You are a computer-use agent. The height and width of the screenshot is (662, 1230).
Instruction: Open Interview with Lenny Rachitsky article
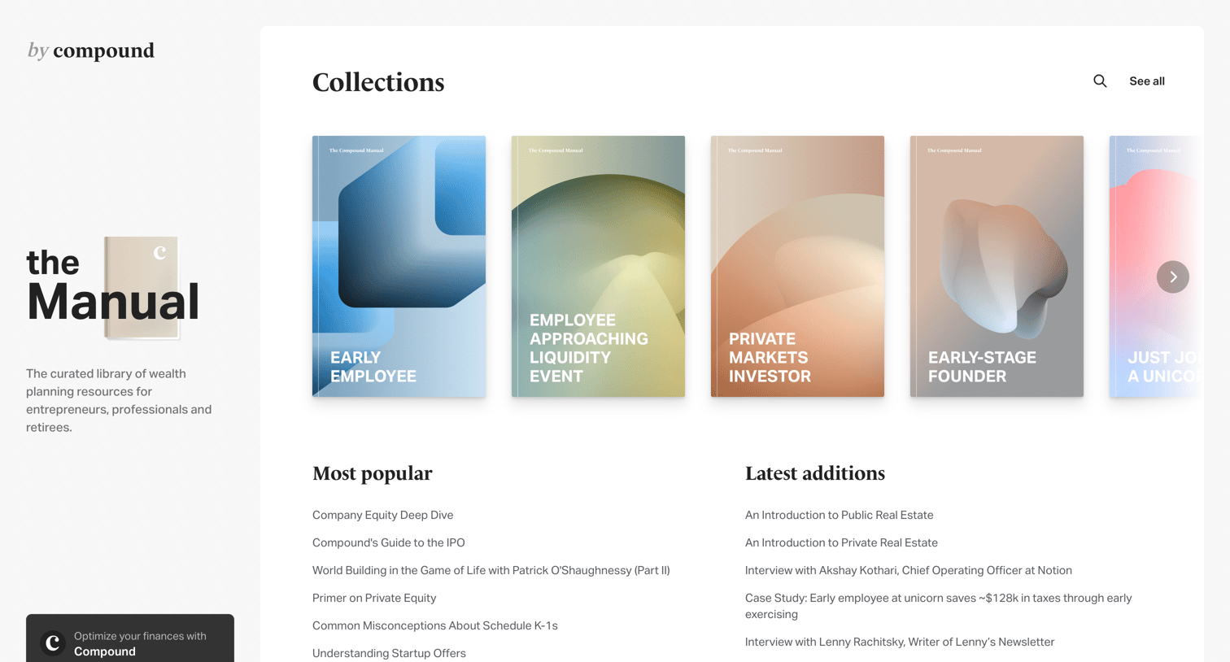click(900, 642)
